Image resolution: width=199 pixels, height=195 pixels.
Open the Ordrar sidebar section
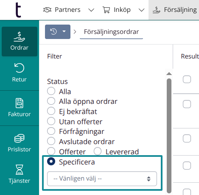(x=20, y=42)
